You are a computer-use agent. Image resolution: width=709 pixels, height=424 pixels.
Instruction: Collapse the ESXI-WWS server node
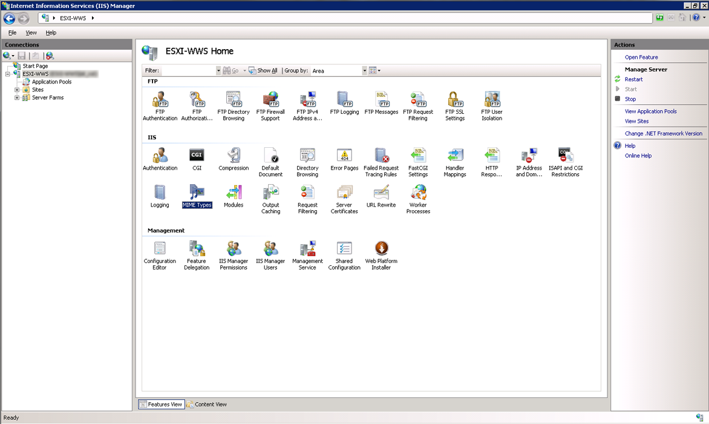tap(8, 74)
